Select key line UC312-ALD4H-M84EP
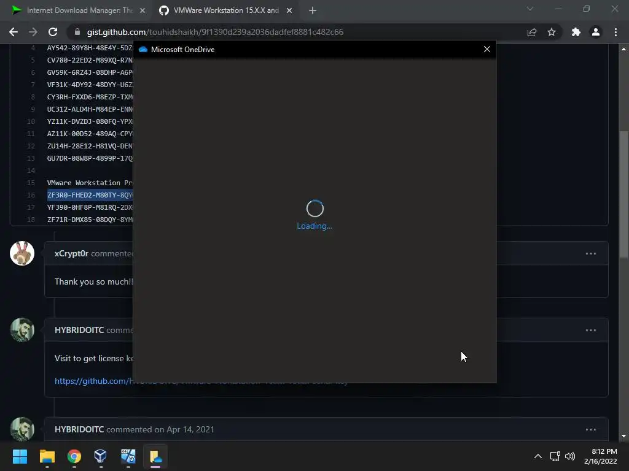Screen dimensions: 629x471 click(90, 109)
